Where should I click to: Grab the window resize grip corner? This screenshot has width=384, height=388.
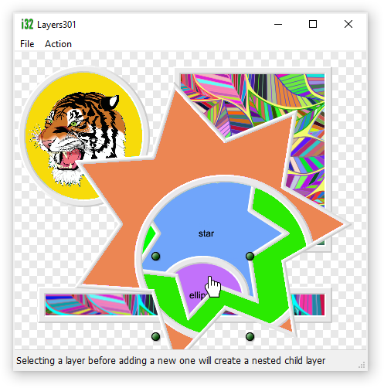click(362, 365)
